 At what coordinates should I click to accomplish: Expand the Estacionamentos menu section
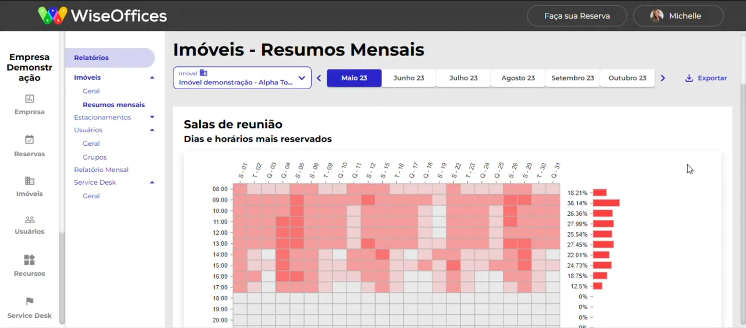tap(152, 117)
